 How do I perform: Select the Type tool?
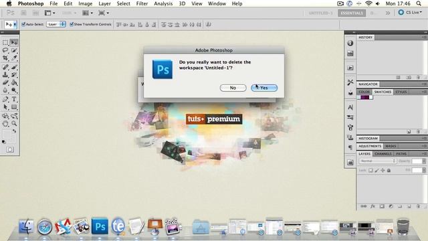tap(14, 99)
